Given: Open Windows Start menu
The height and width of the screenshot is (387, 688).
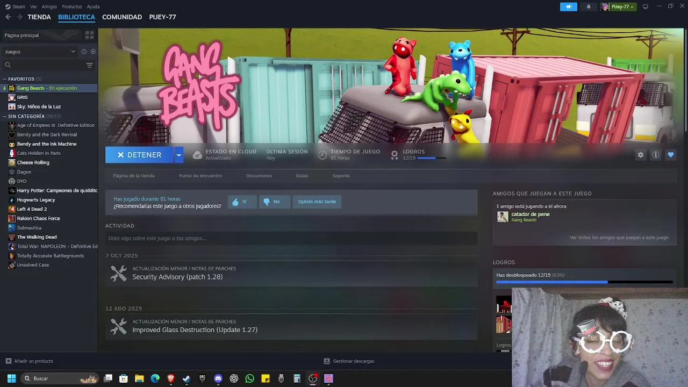Looking at the screenshot, I should (11, 378).
